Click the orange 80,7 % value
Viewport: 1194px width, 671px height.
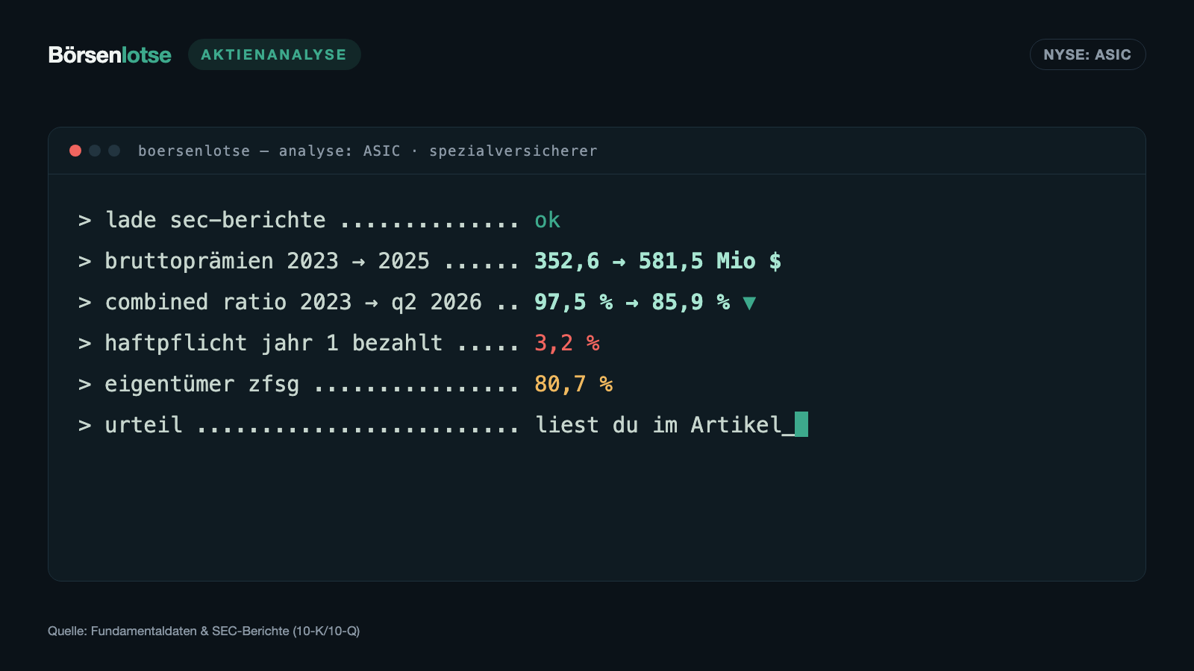tap(573, 384)
